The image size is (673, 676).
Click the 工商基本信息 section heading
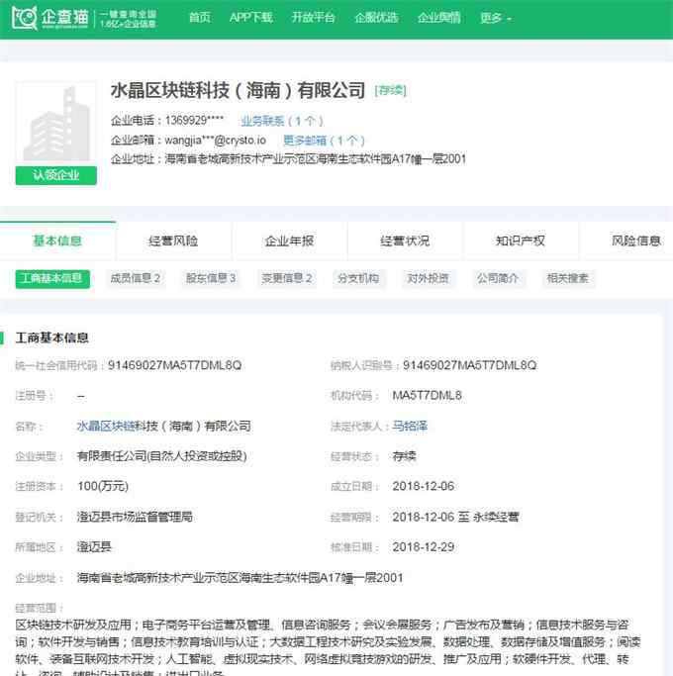click(x=52, y=338)
